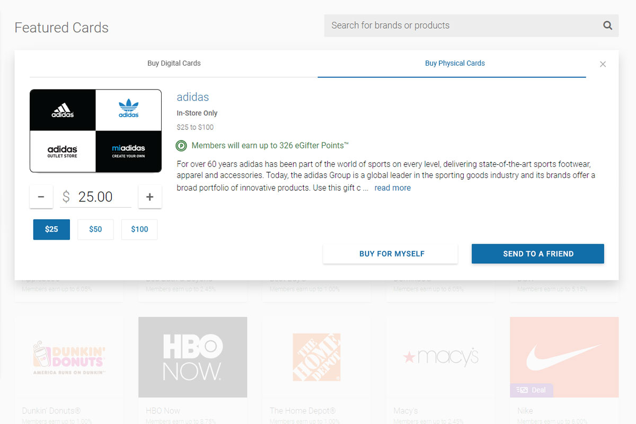Expand description with read more

[x=393, y=188]
